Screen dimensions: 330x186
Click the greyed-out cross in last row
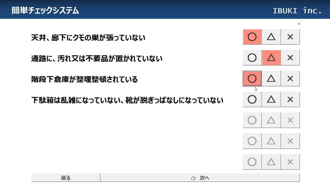click(x=290, y=162)
